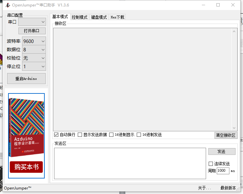243x194 pixels.
Task: Close the OpenJumper window
Action: click(x=233, y=5)
